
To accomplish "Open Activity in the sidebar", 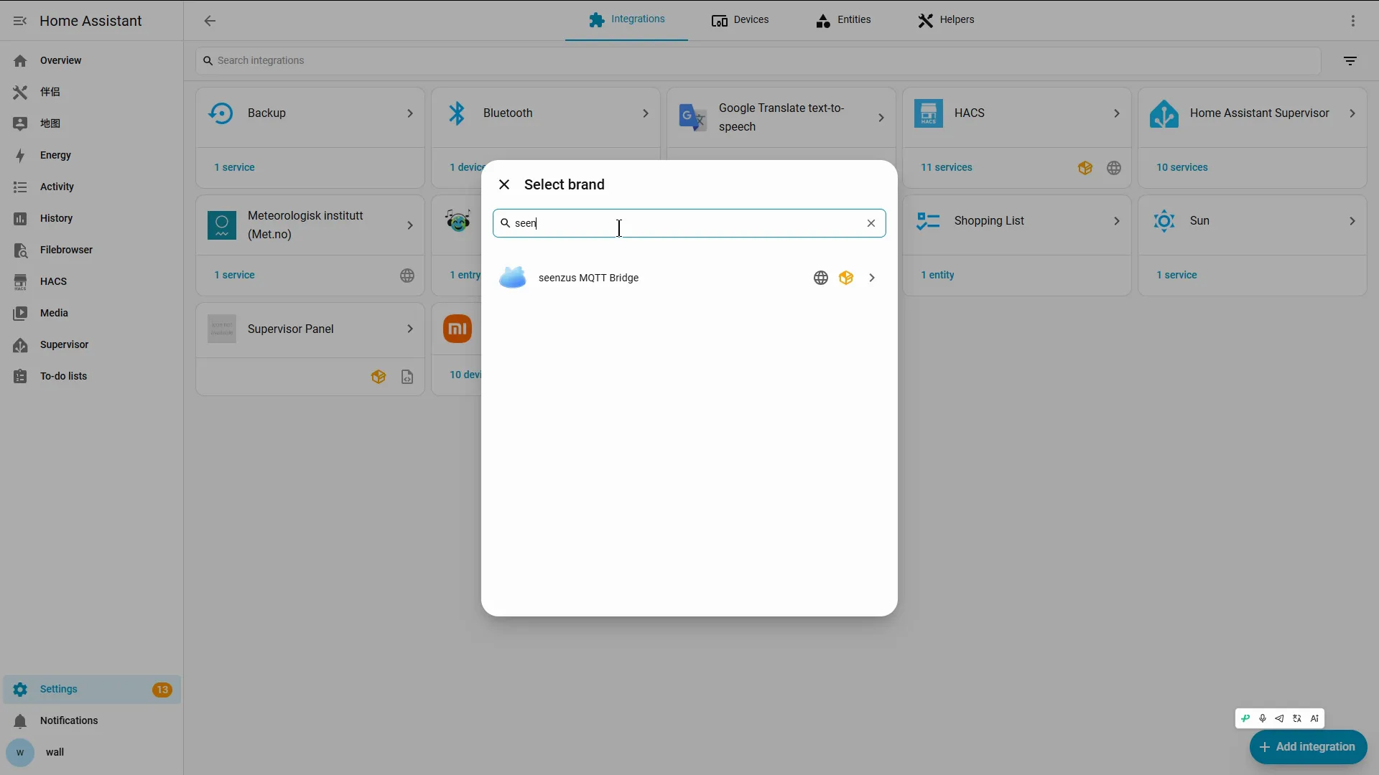I will (91, 187).
